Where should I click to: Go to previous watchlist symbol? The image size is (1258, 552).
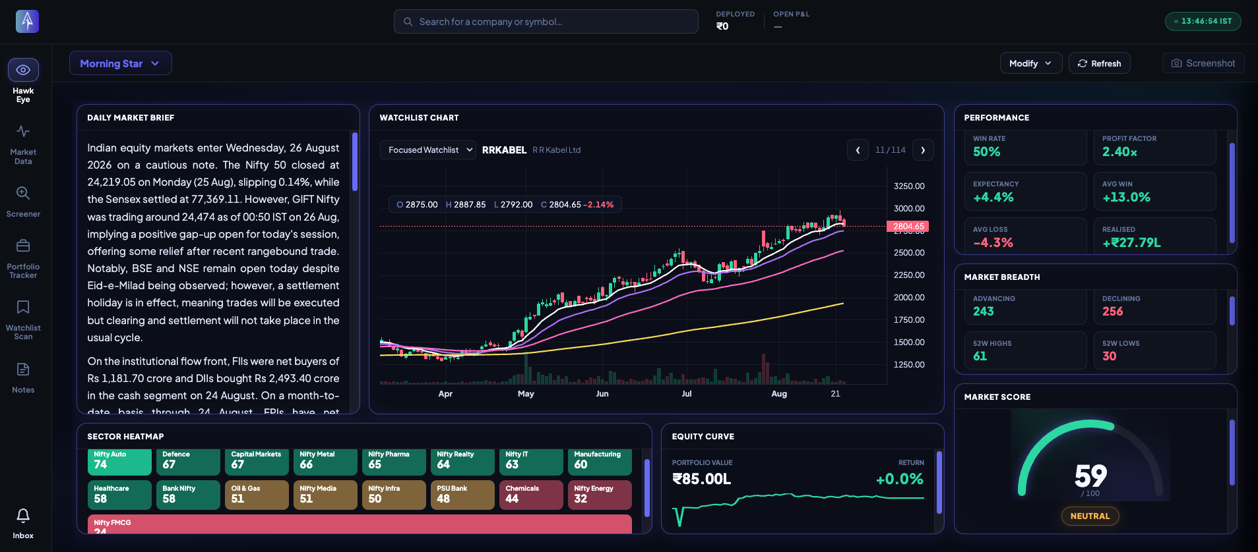click(x=858, y=150)
